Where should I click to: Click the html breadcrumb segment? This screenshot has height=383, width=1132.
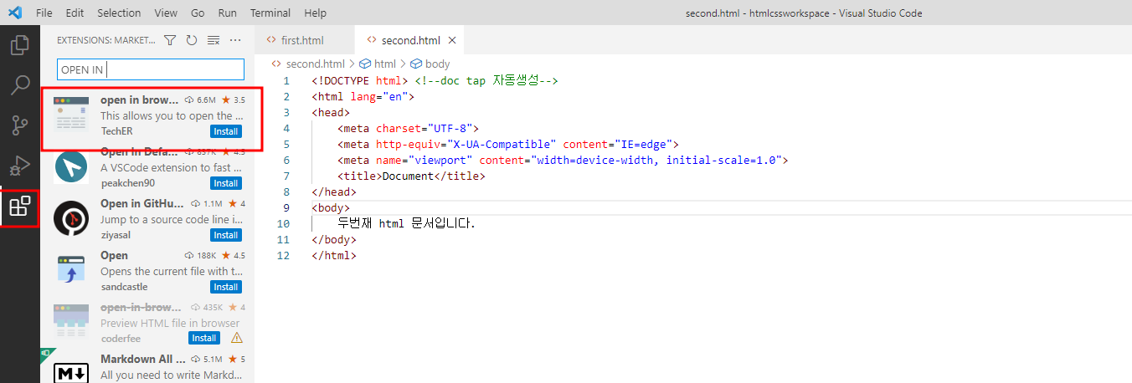[385, 64]
